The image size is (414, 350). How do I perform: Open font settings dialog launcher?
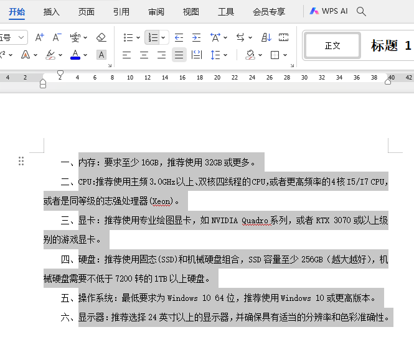110,65
